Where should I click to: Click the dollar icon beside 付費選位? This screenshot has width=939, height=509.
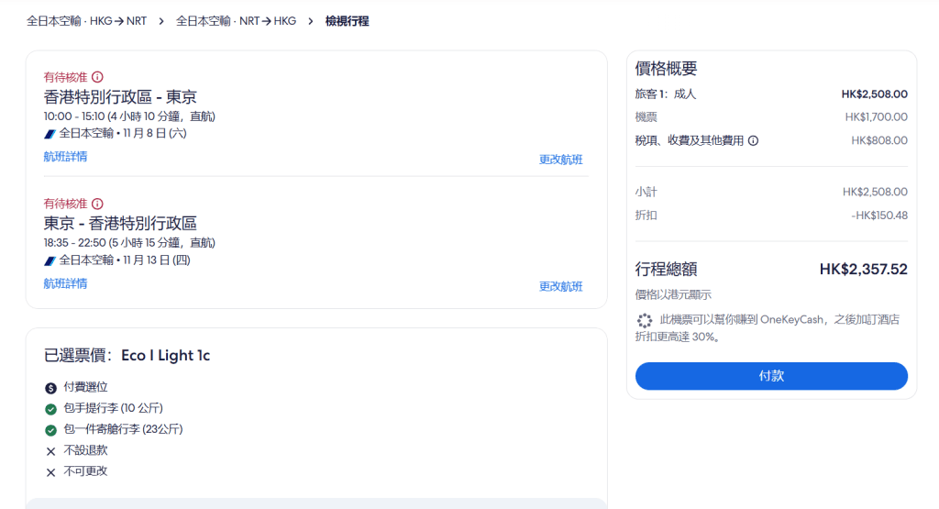coord(50,388)
